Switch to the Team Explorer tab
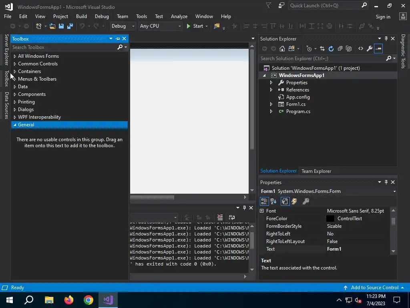The width and height of the screenshot is (410, 308). coord(316,171)
